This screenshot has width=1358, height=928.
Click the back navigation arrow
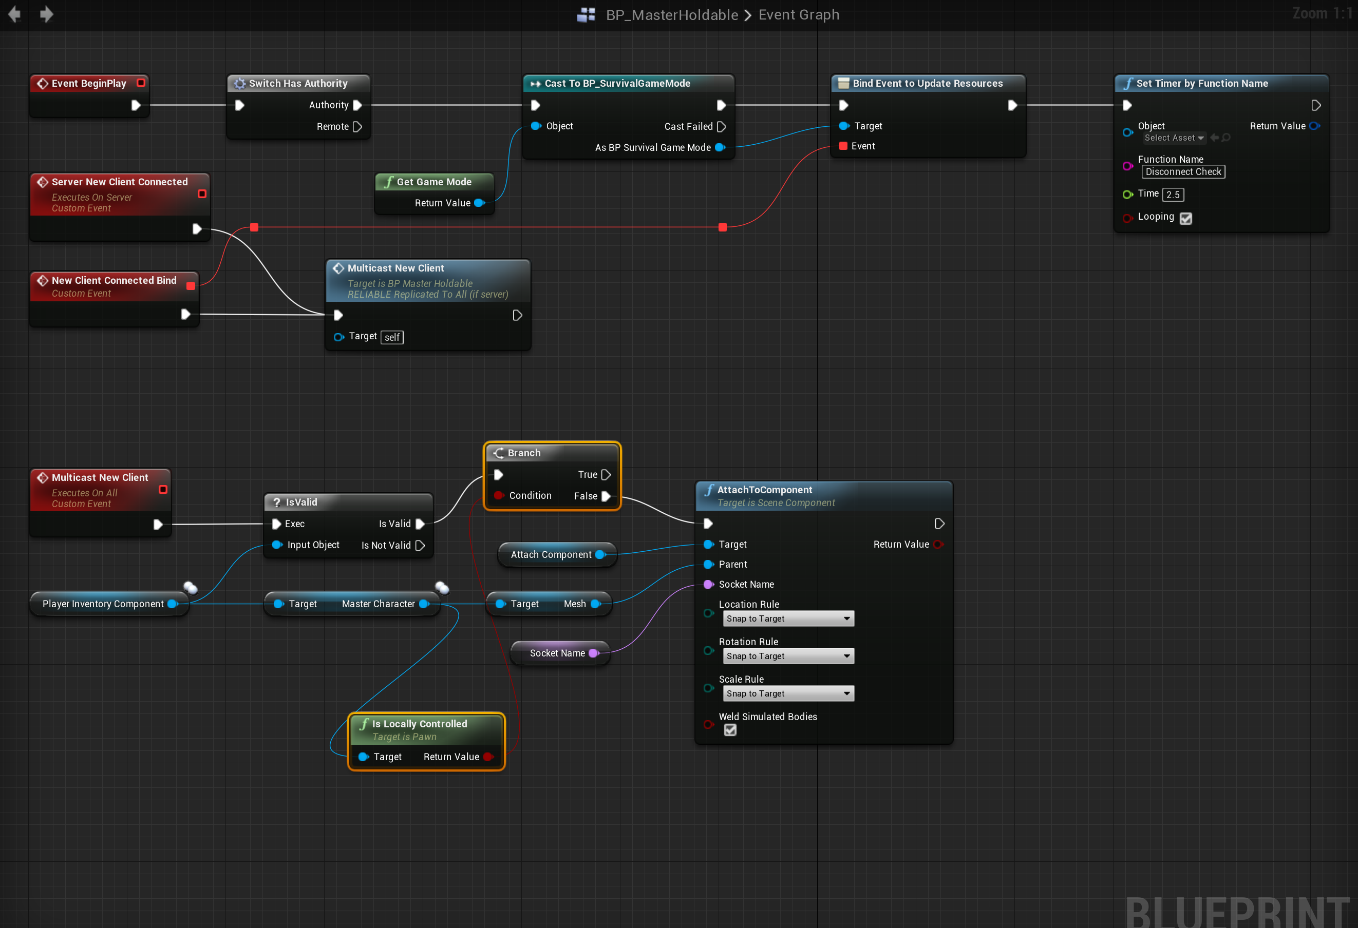coord(14,14)
